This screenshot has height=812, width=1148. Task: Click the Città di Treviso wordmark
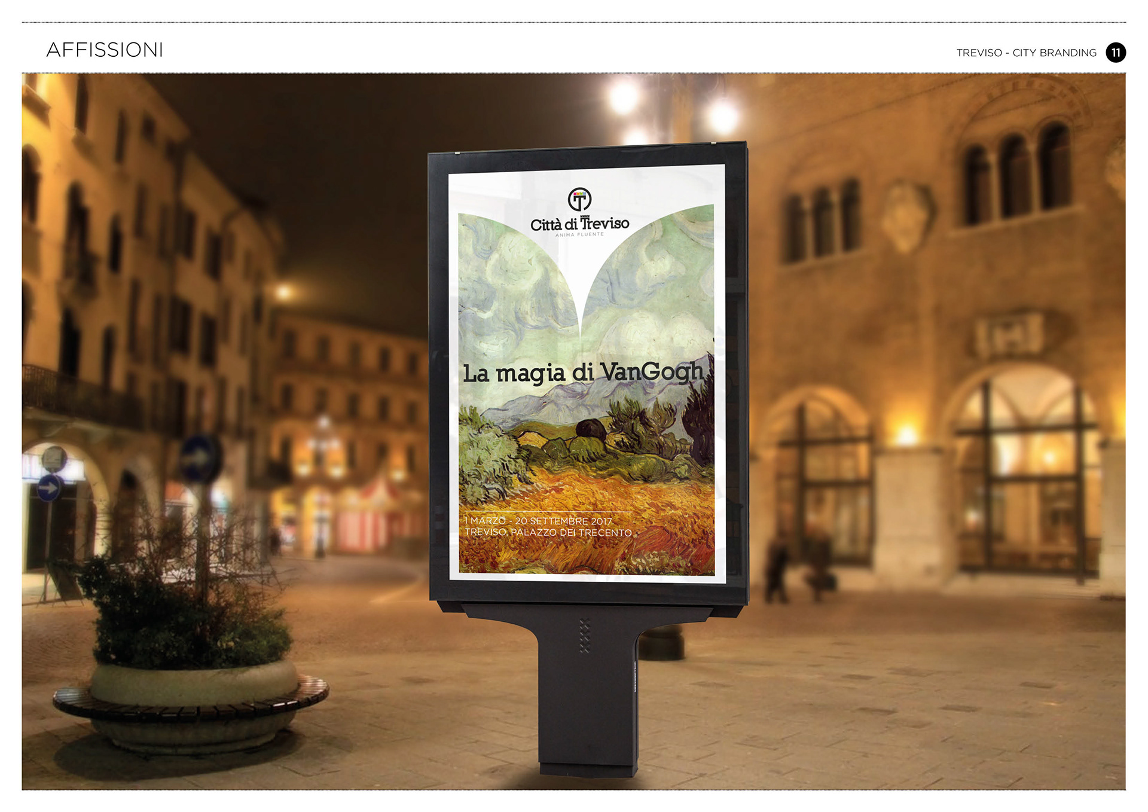(579, 224)
